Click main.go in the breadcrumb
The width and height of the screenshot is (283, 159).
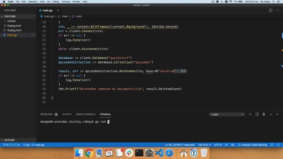(x=49, y=16)
